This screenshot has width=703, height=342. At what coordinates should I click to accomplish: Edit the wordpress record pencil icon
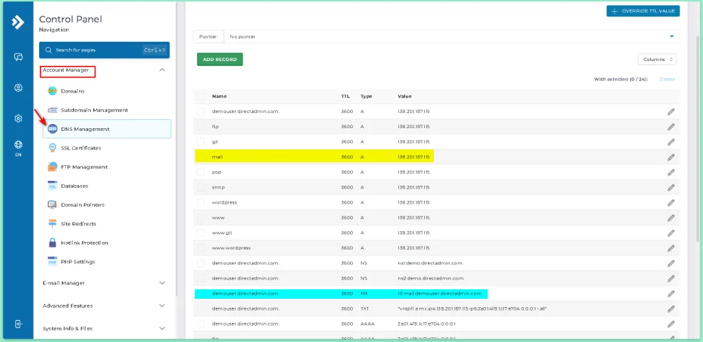671,203
